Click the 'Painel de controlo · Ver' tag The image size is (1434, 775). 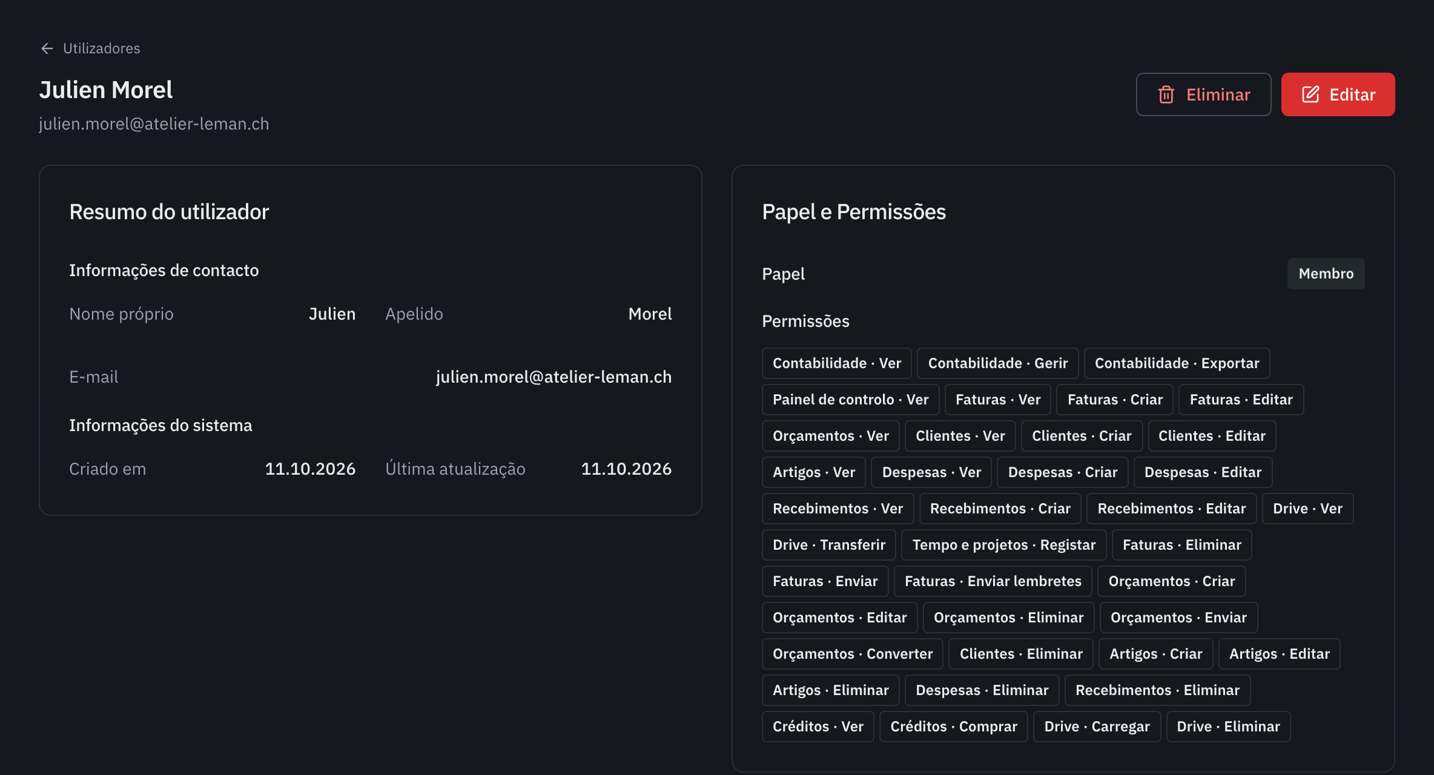(x=850, y=400)
